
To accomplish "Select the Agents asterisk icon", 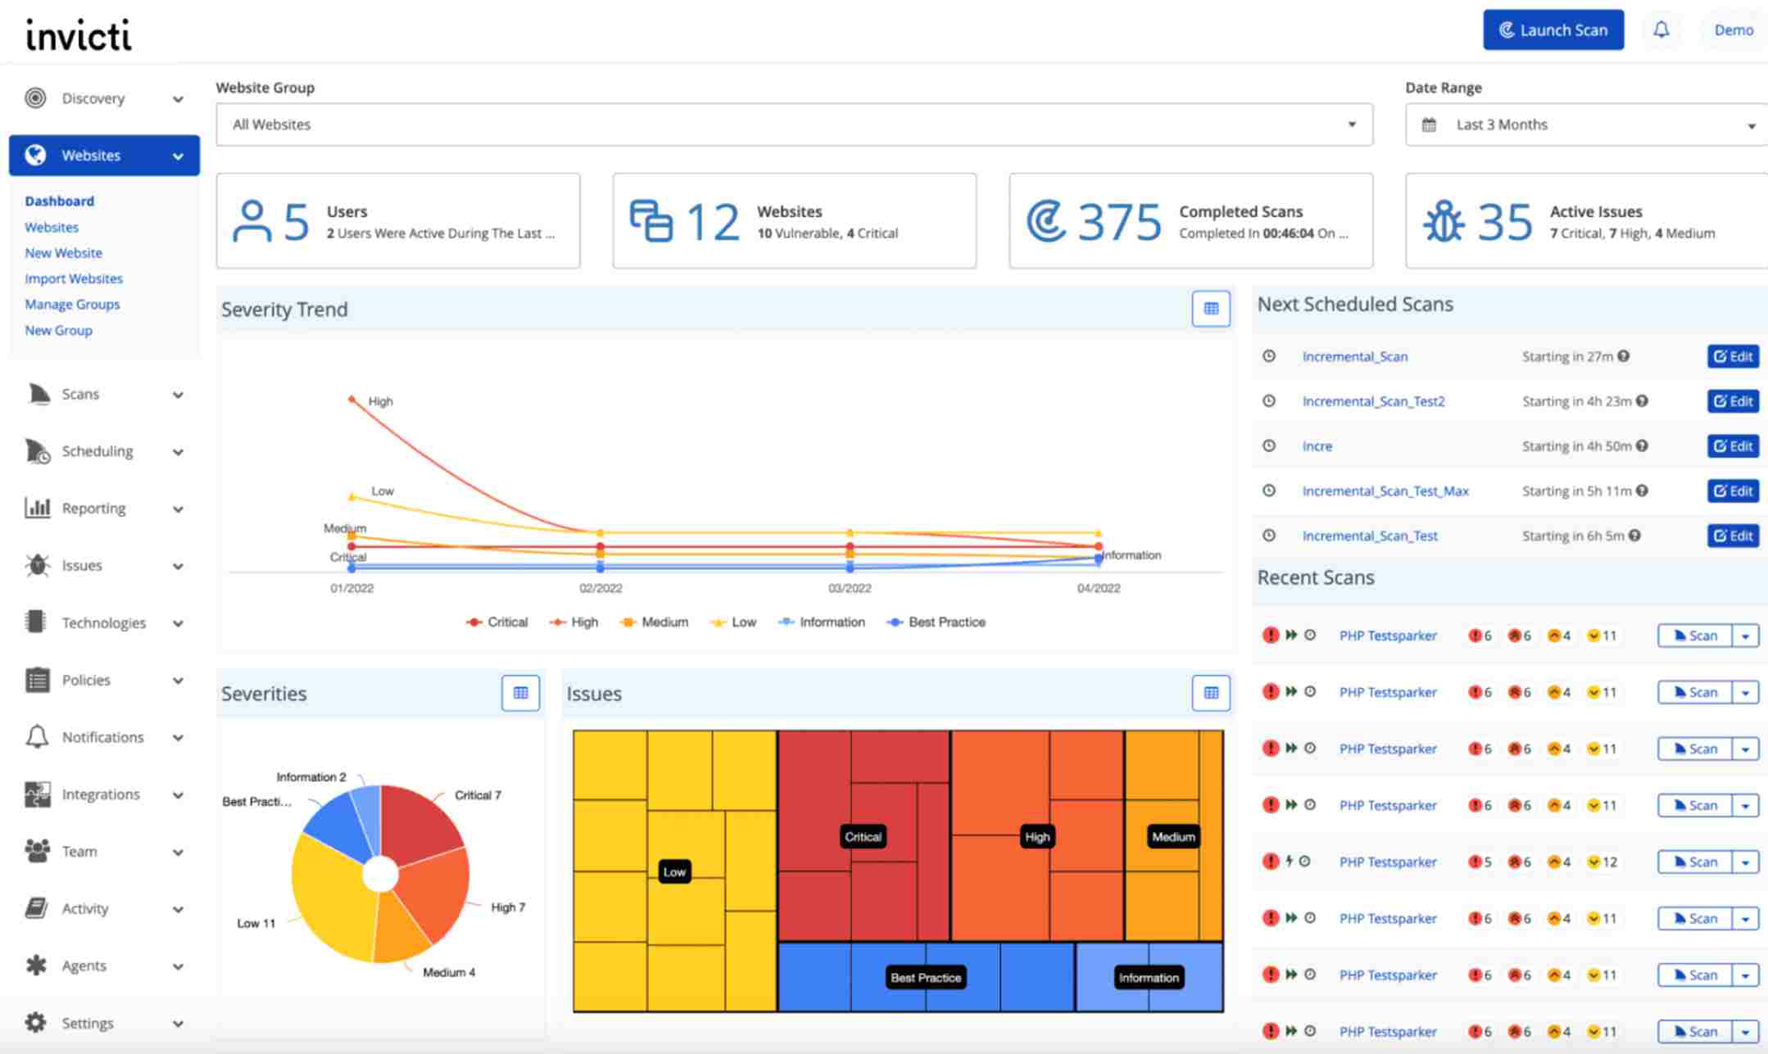I will (36, 965).
